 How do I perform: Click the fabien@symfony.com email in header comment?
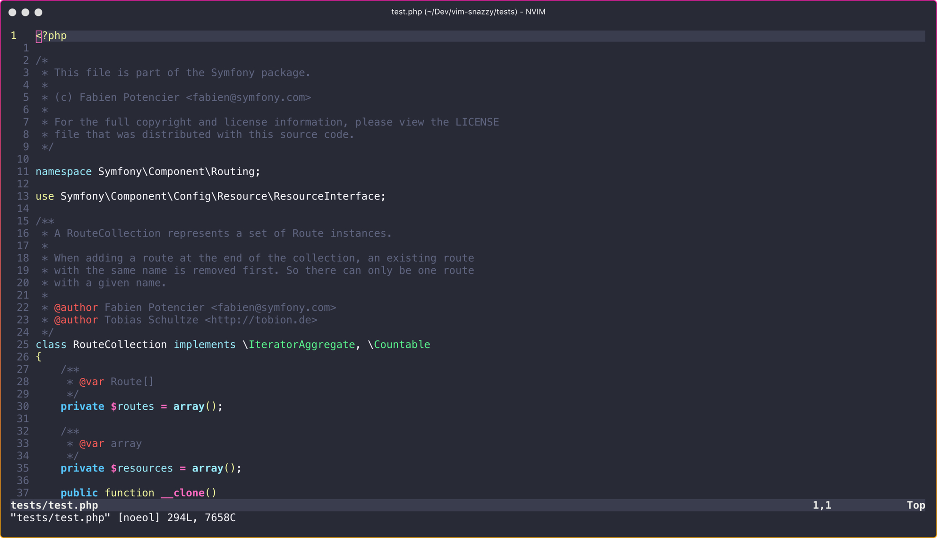pyautogui.click(x=248, y=97)
